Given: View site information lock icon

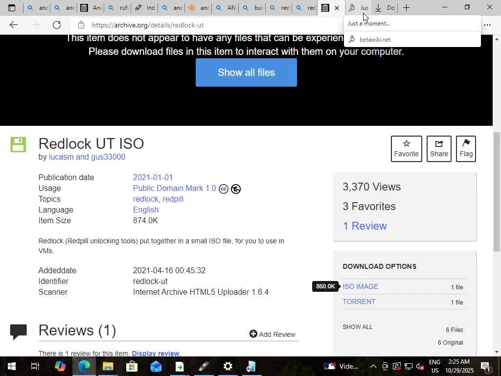Looking at the screenshot, I should (81, 25).
